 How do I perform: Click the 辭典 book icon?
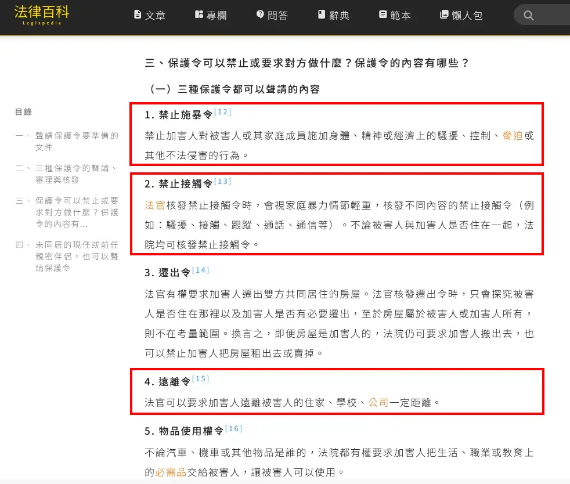click(x=322, y=15)
